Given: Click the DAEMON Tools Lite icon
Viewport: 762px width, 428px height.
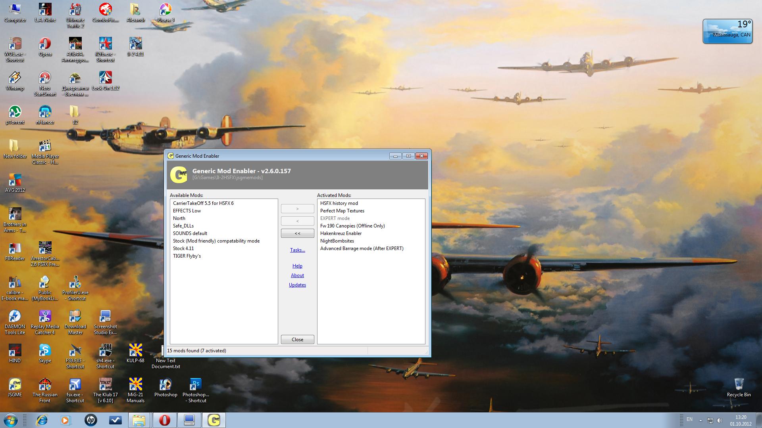Looking at the screenshot, I should [x=15, y=317].
